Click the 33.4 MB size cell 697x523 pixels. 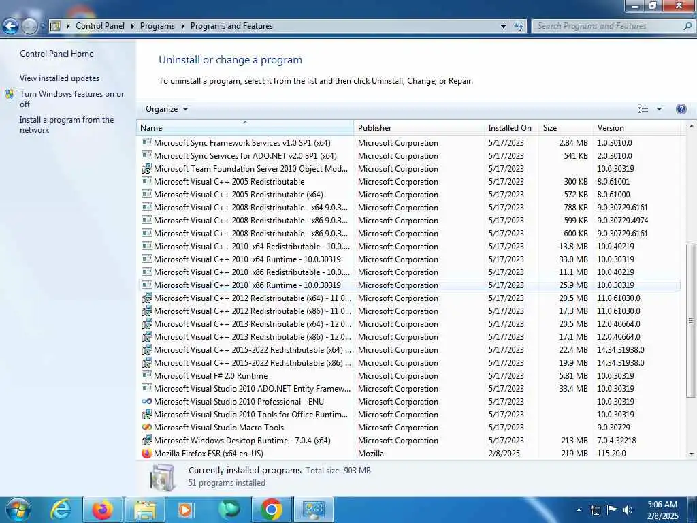pos(573,389)
